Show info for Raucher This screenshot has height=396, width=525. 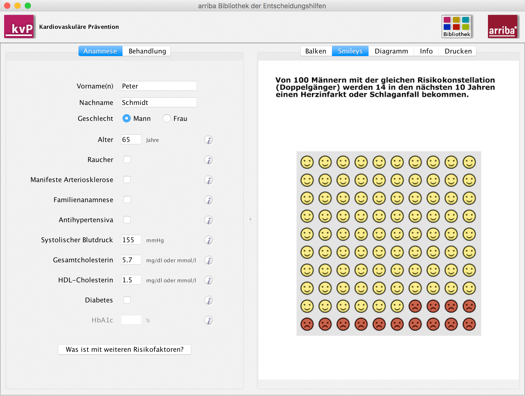point(209,160)
